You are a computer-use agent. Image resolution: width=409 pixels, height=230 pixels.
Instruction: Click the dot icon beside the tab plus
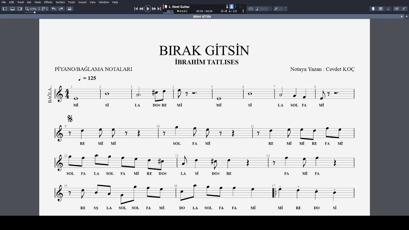(402, 16)
